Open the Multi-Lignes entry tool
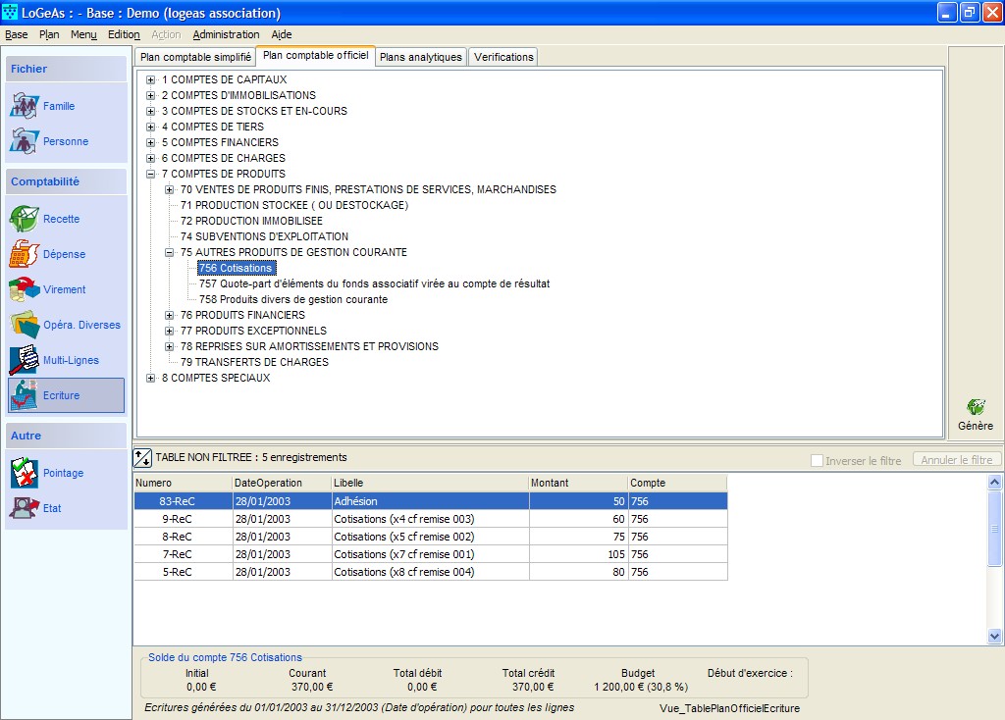Screen dimensions: 1005x720 [25, 360]
